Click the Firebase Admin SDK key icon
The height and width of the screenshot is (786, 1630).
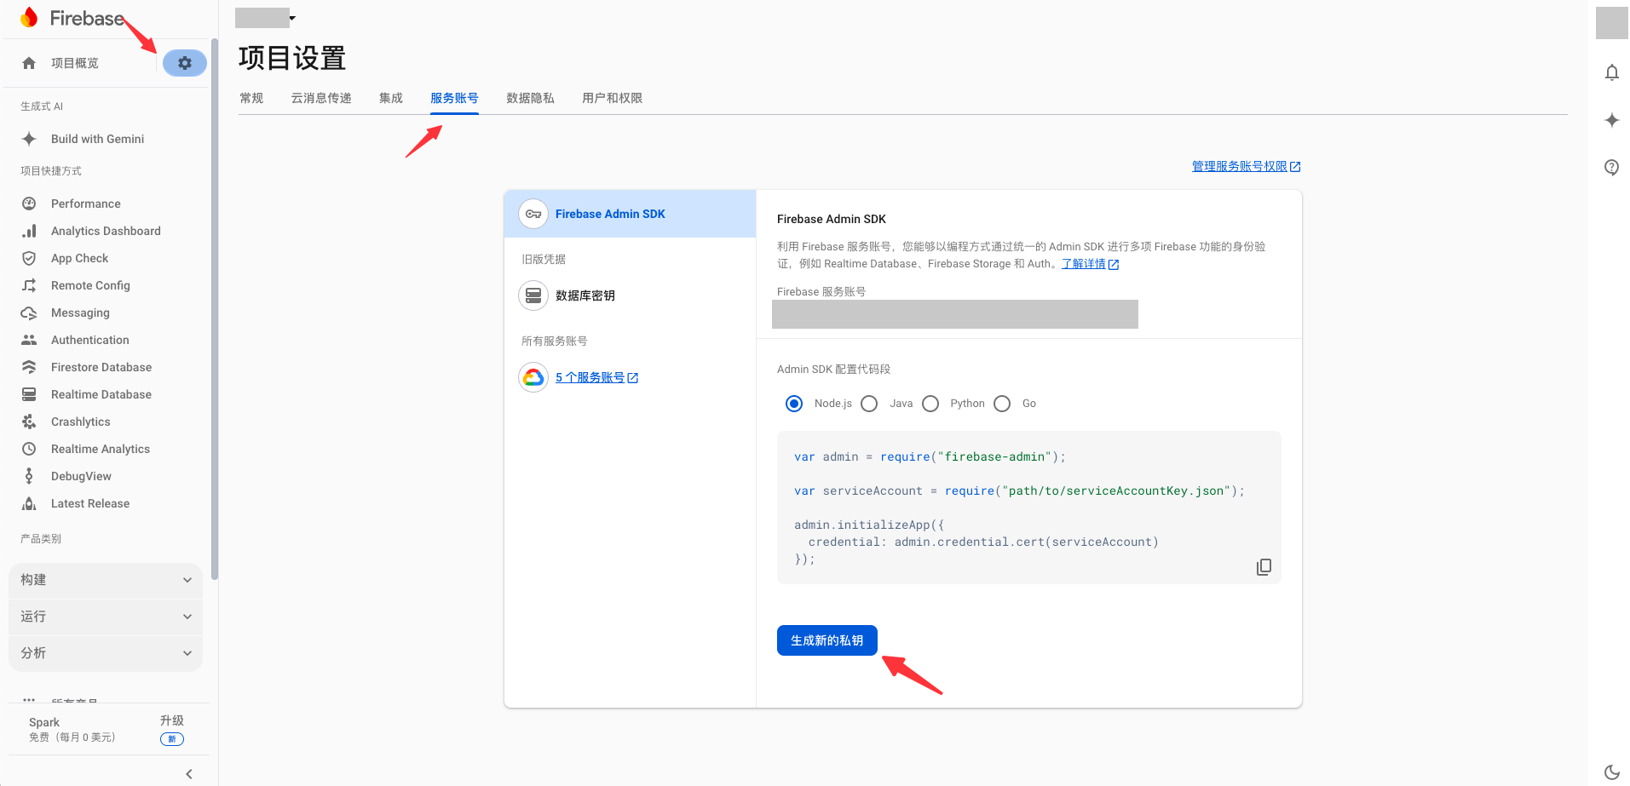pyautogui.click(x=533, y=214)
